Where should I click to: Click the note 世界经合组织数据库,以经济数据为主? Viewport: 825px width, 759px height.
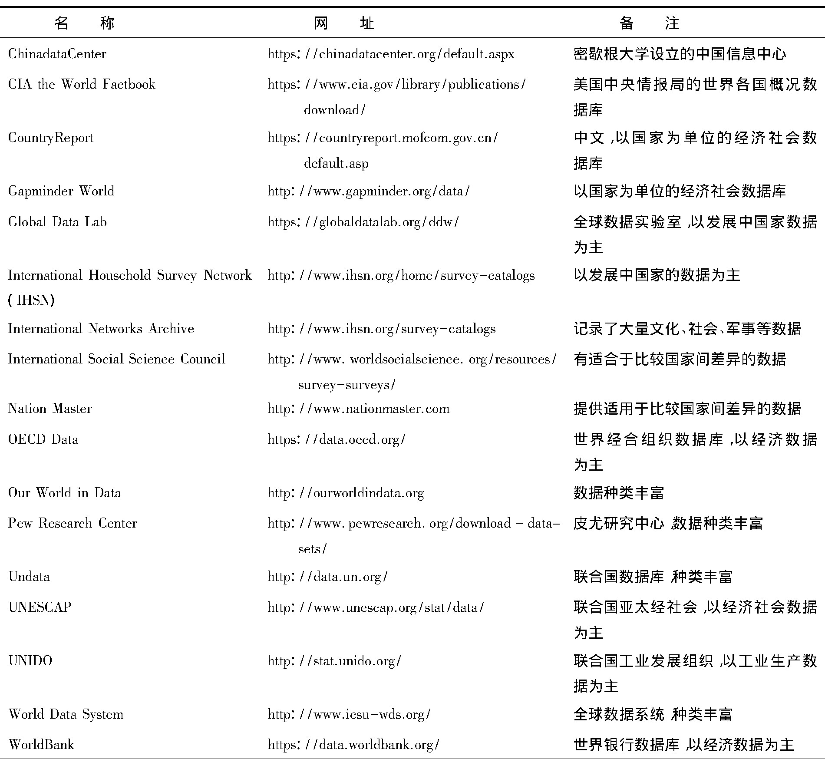point(695,452)
